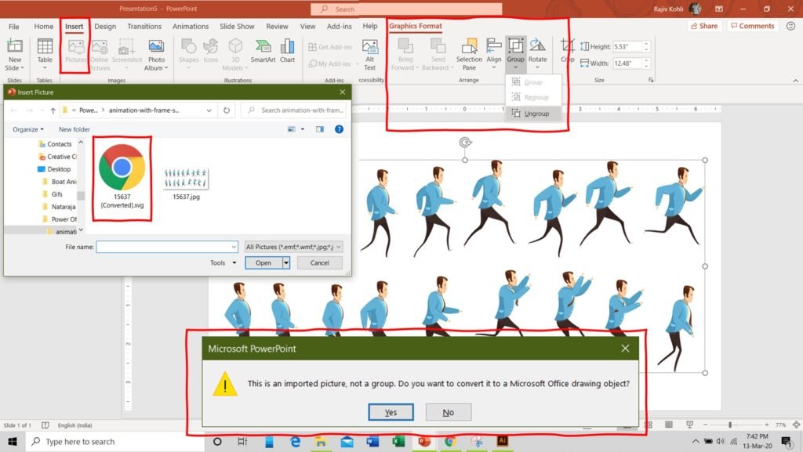Open Cortana circle on taskbar

click(217, 441)
